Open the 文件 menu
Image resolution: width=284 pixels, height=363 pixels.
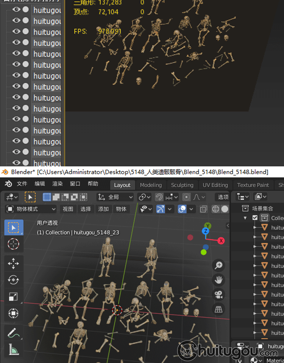coord(22,184)
